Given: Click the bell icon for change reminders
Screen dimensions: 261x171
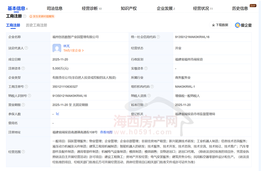Looking at the screenshot, I should (x=31, y=17).
